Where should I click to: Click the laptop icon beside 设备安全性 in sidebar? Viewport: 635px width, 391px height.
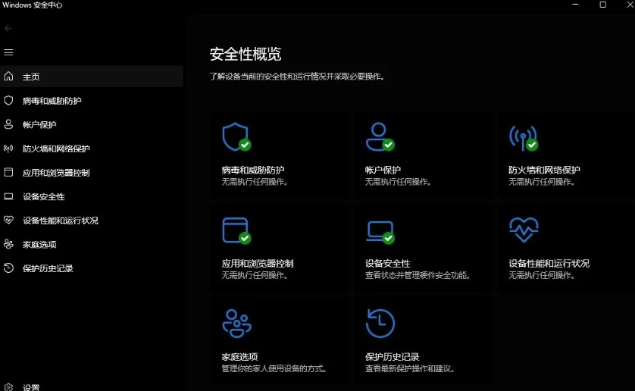[x=8, y=196]
